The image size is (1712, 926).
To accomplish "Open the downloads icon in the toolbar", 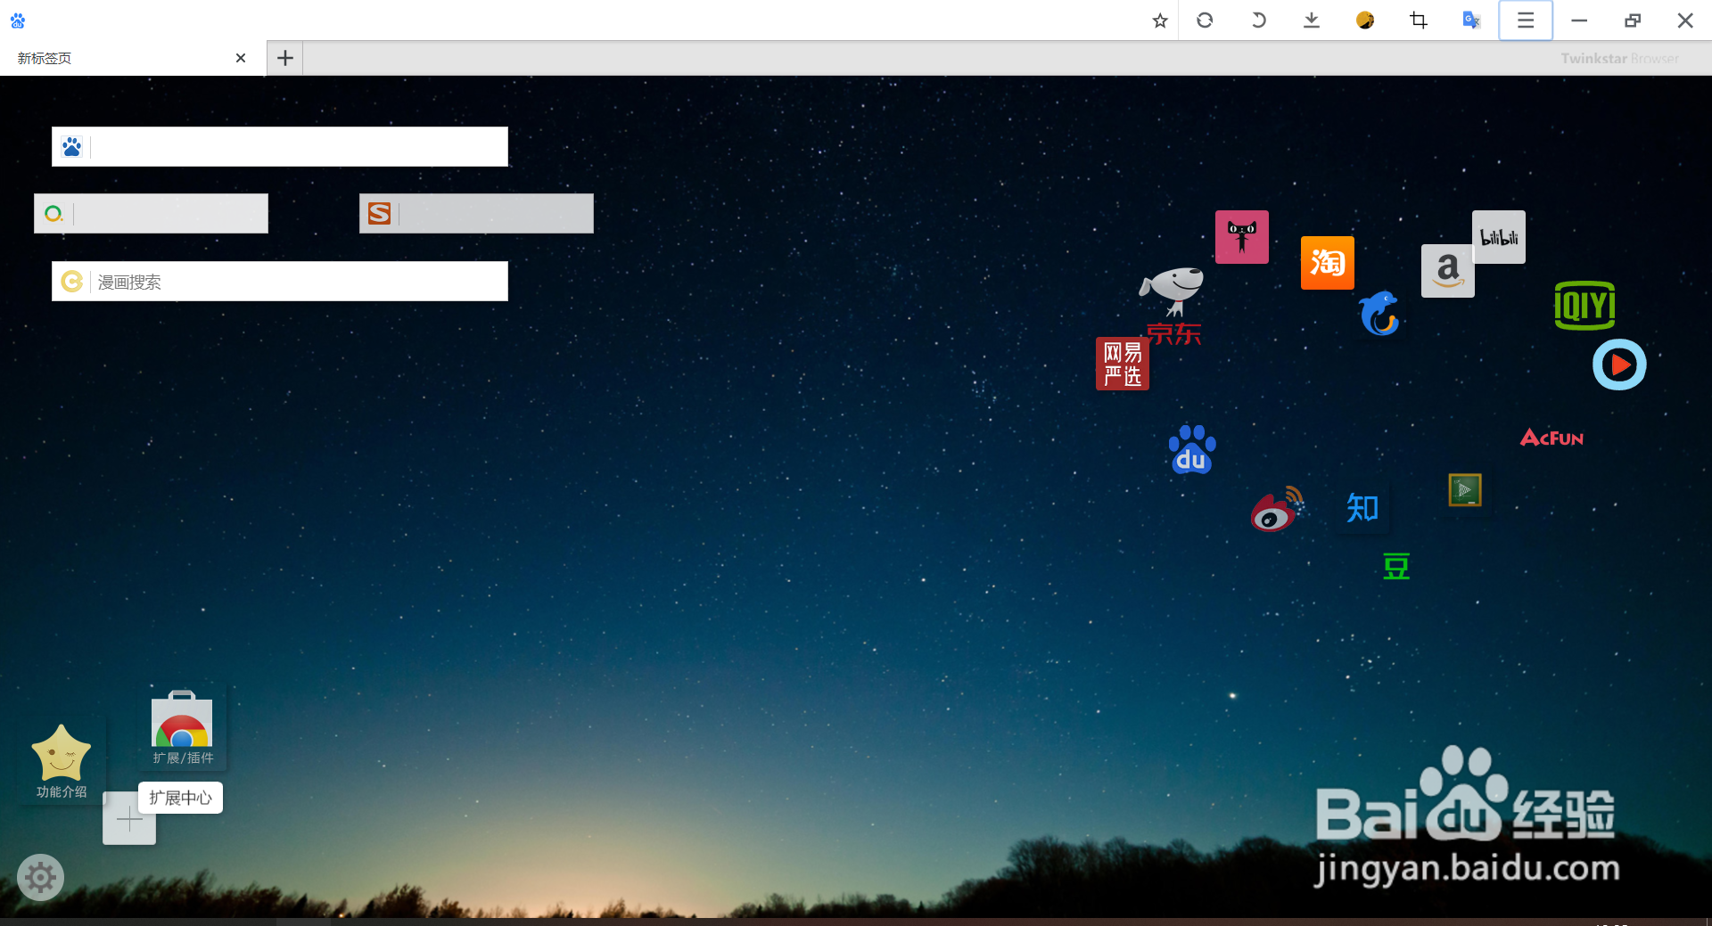I will (1312, 20).
